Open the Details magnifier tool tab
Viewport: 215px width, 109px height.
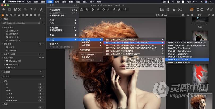pos(23,15)
